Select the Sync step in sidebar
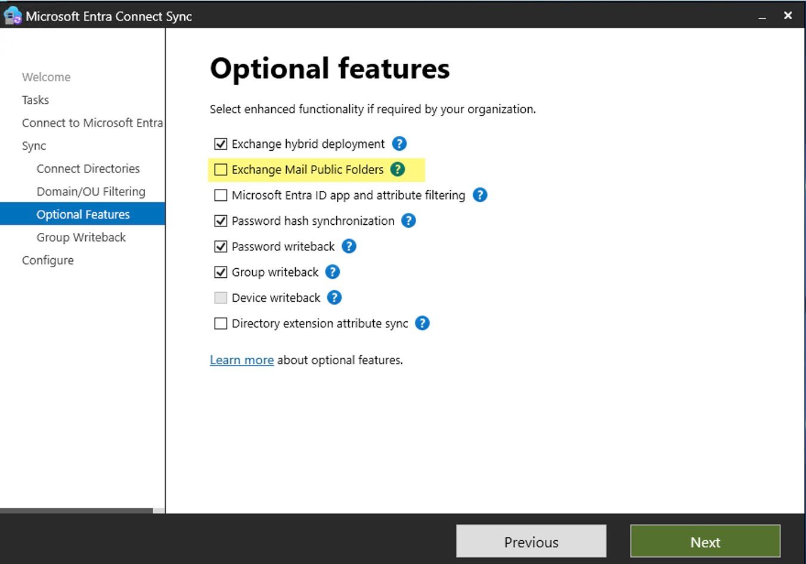 coord(34,146)
